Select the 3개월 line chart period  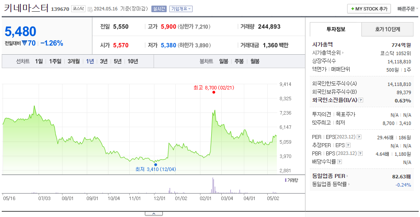(74, 61)
